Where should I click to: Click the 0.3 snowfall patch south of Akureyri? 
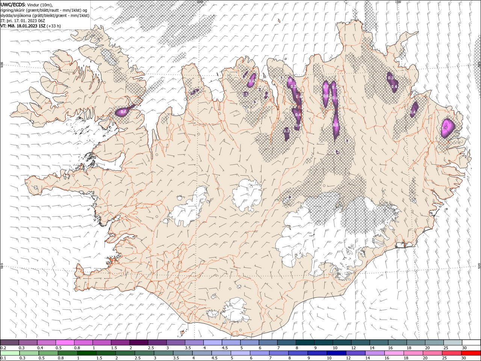click(286, 133)
